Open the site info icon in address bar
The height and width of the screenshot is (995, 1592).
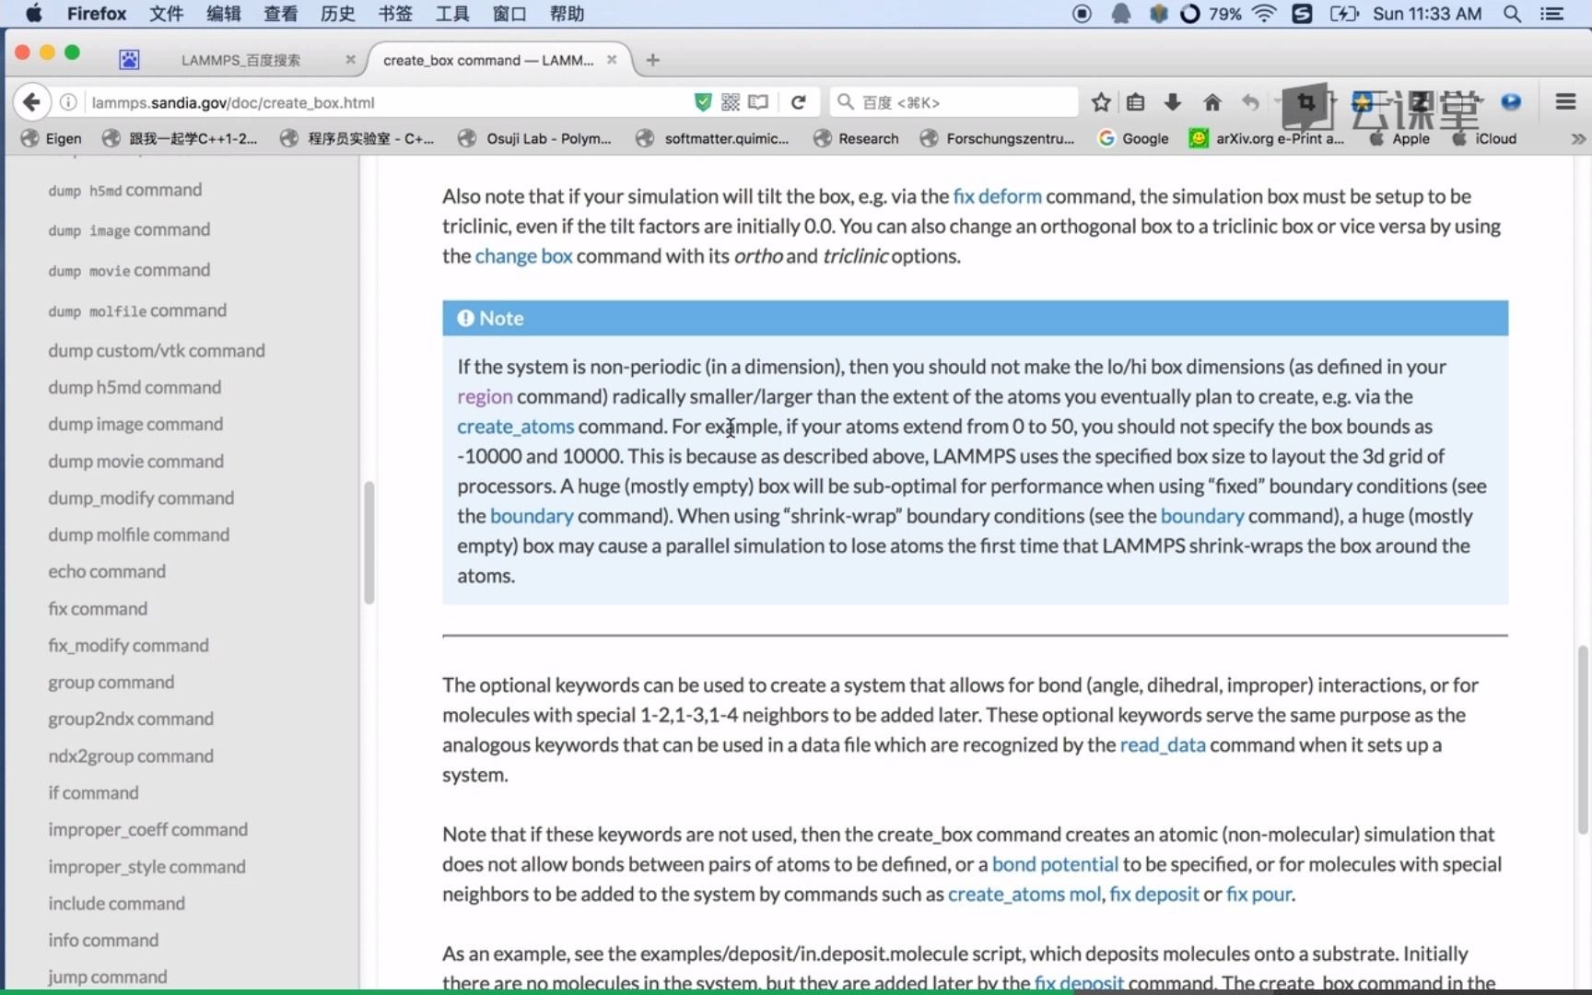click(x=68, y=102)
